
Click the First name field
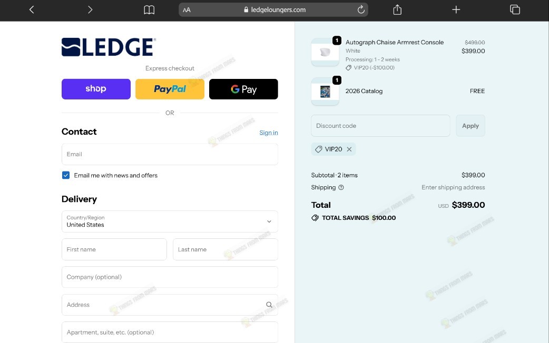point(114,249)
